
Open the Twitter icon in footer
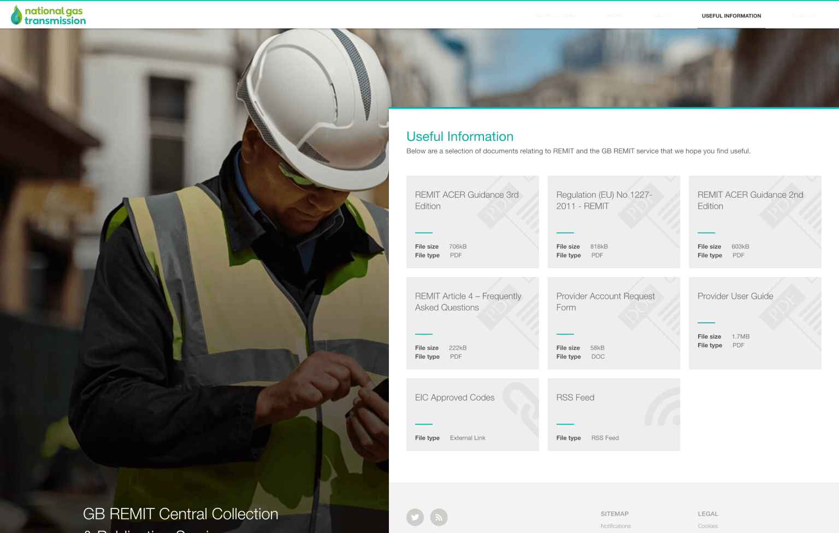tap(415, 517)
